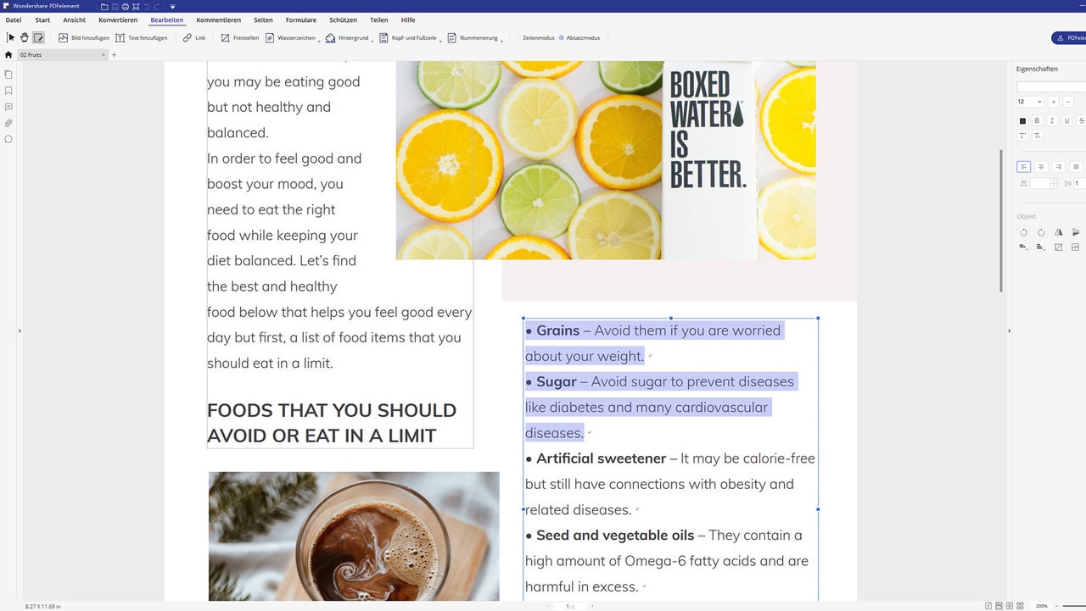Enable Absatzmodus for text editing
Image resolution: width=1086 pixels, height=611 pixels.
pyautogui.click(x=582, y=37)
